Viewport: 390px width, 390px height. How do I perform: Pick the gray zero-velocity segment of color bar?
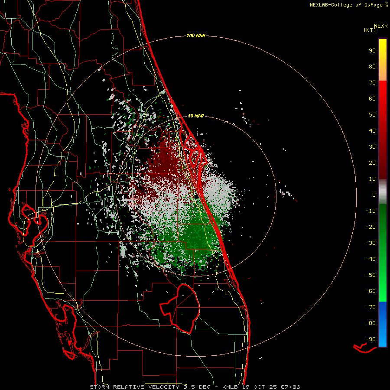tap(383, 192)
